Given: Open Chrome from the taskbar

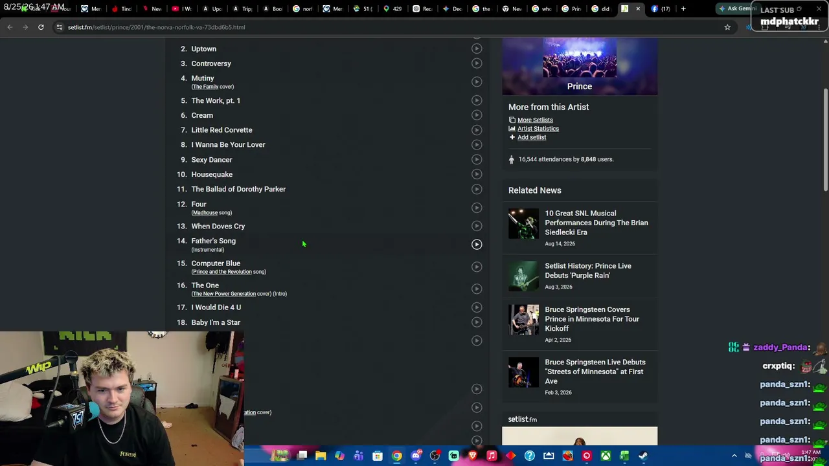Looking at the screenshot, I should point(396,456).
